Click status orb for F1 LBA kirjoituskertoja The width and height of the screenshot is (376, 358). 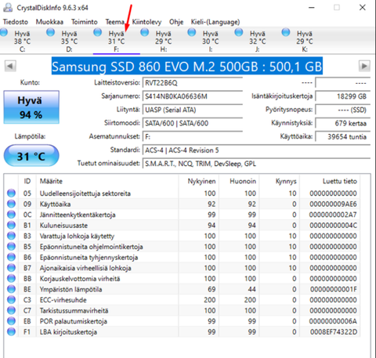[11, 332]
